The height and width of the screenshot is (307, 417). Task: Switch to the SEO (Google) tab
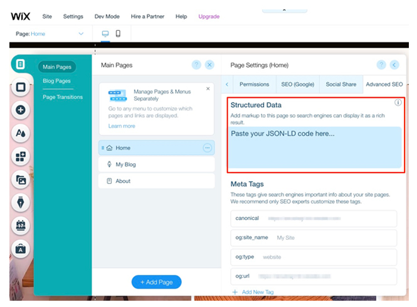click(x=298, y=84)
